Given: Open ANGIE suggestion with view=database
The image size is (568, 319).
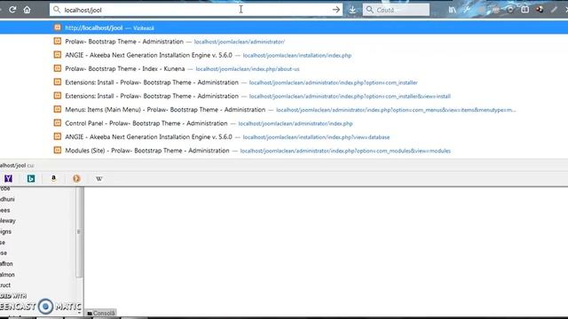Looking at the screenshot, I should [x=284, y=136].
